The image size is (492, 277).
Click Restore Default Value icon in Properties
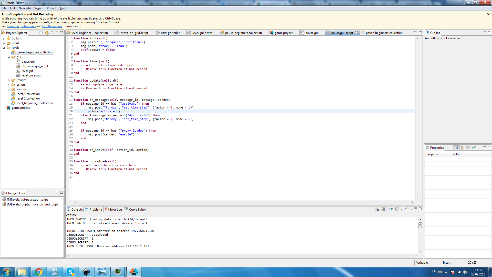click(468, 147)
